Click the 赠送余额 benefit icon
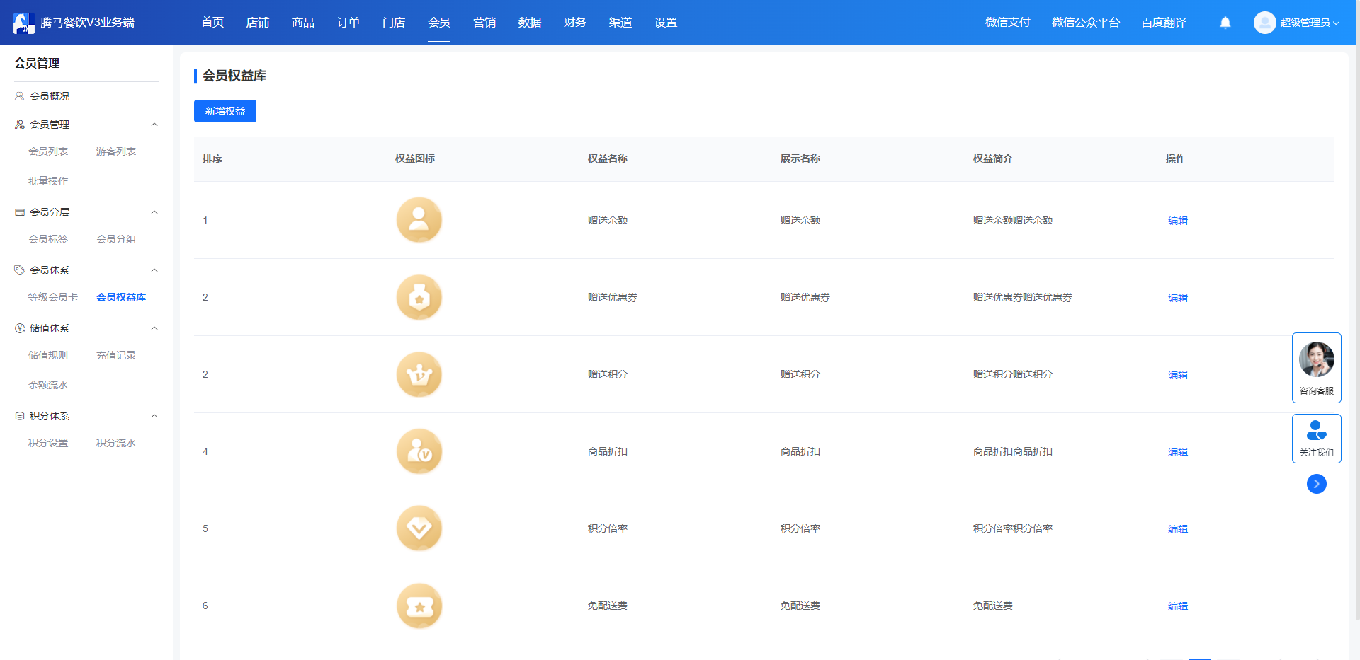This screenshot has height=660, width=1360. 419,220
